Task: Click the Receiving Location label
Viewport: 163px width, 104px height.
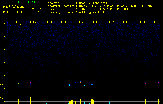Action: click(x=60, y=6)
